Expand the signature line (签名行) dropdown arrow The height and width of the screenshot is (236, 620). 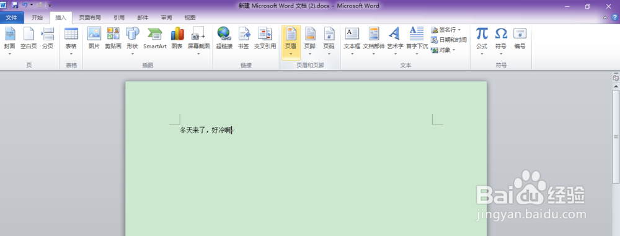pos(459,30)
